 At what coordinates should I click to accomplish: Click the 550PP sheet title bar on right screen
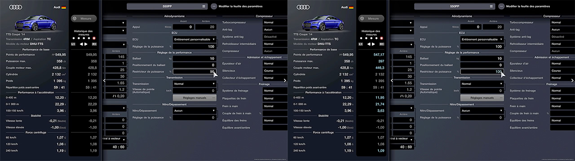point(454,7)
